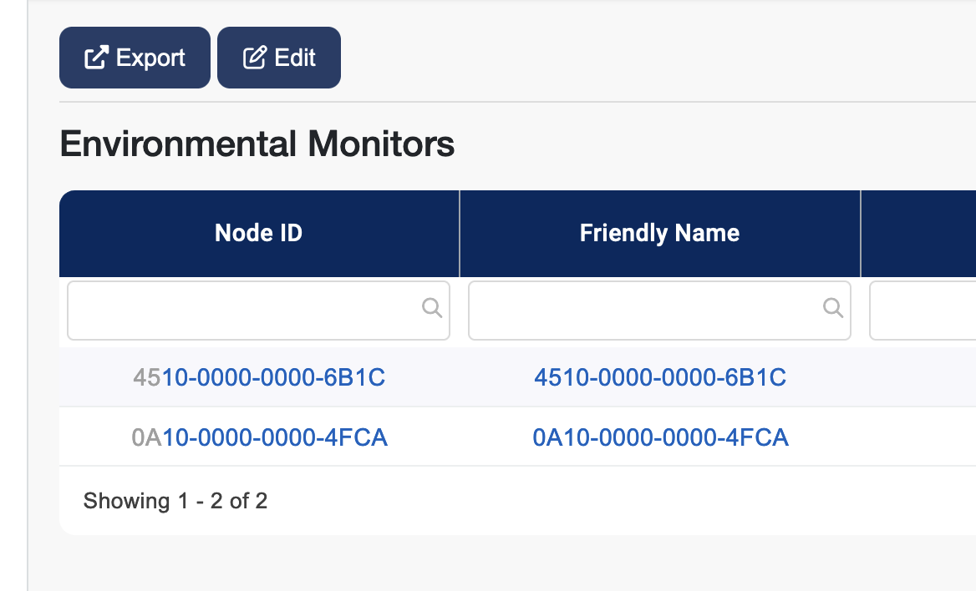This screenshot has width=976, height=591.
Task: Click the Export button
Action: click(135, 58)
